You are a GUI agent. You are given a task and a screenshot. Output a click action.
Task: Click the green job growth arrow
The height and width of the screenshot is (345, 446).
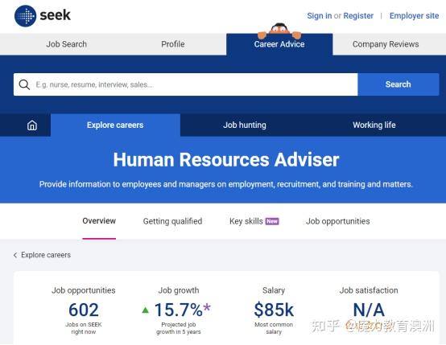(146, 310)
